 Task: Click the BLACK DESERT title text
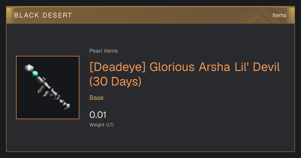[x=43, y=15]
